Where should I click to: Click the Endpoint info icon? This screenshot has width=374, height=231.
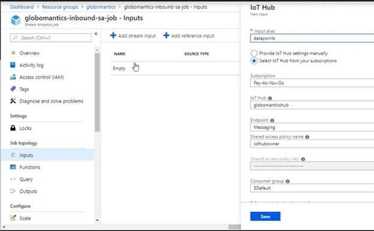point(272,120)
